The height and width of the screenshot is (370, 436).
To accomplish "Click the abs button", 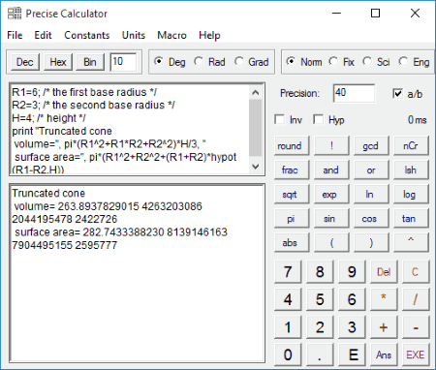I will 292,243.
